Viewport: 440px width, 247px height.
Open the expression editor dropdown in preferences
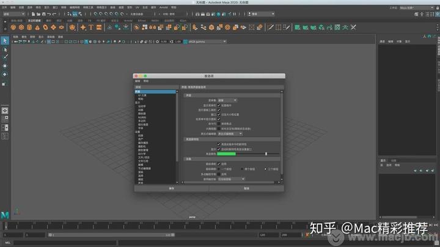coord(230,134)
